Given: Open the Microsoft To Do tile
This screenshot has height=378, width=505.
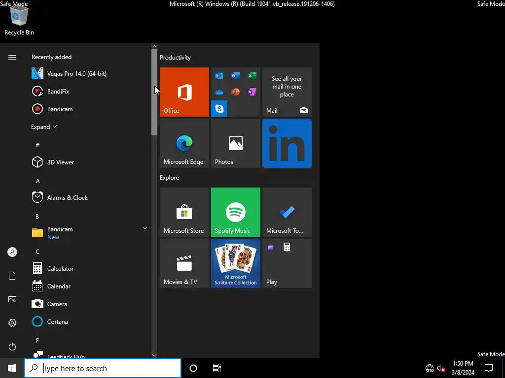Looking at the screenshot, I should (287, 212).
